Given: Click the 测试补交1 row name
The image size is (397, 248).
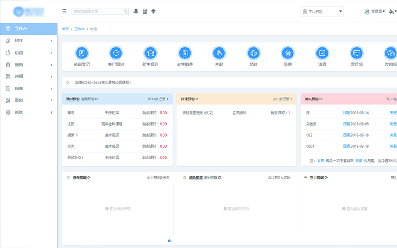Looking at the screenshot, I should coord(75,158).
